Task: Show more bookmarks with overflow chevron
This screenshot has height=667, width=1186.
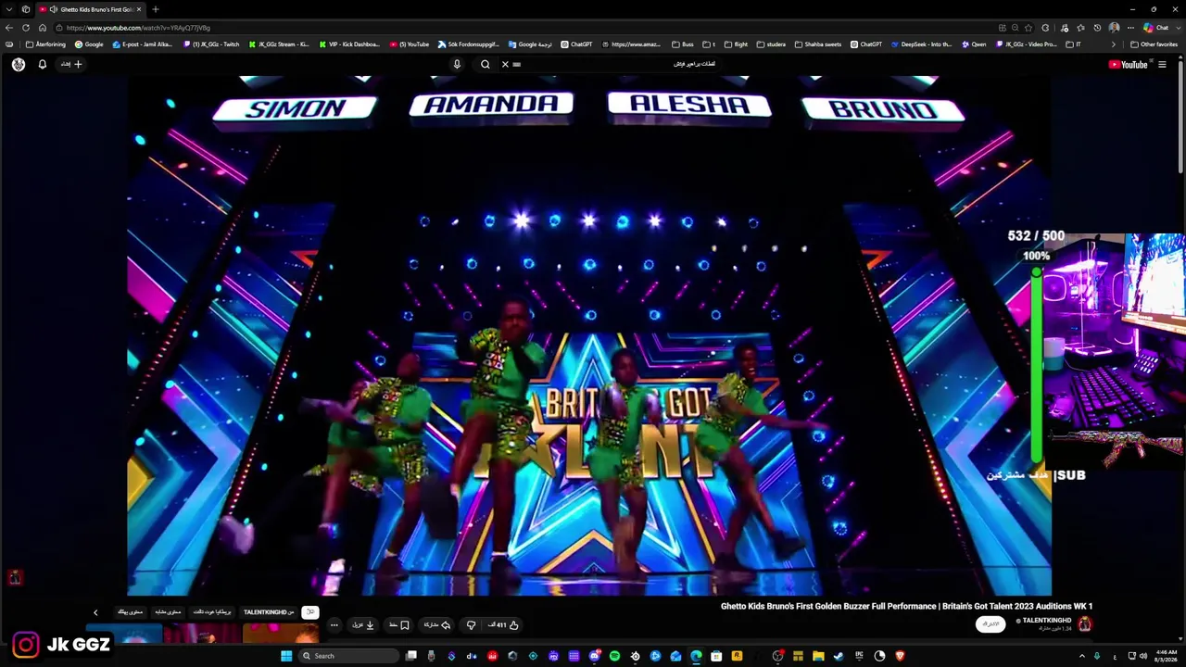Action: tap(1114, 44)
